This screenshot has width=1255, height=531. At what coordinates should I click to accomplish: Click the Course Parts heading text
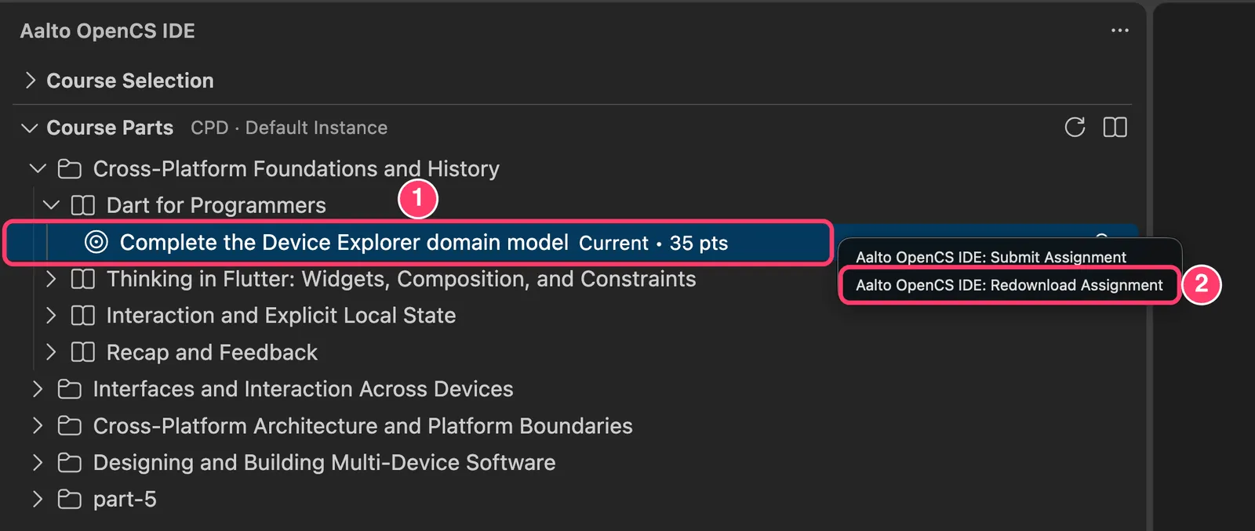[110, 128]
